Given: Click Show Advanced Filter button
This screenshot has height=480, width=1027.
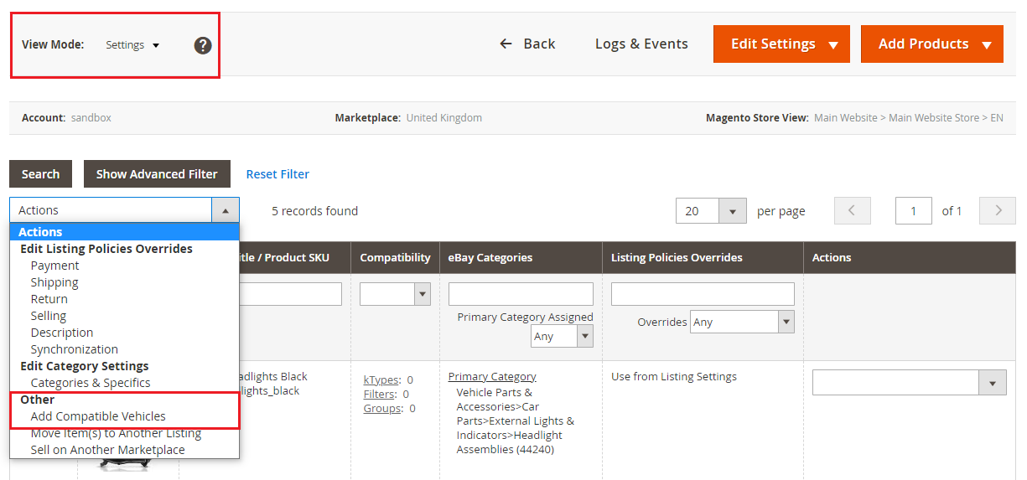Looking at the screenshot, I should click(157, 174).
